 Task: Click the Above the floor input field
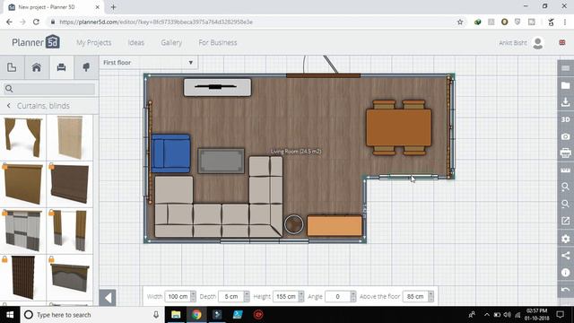coord(415,296)
